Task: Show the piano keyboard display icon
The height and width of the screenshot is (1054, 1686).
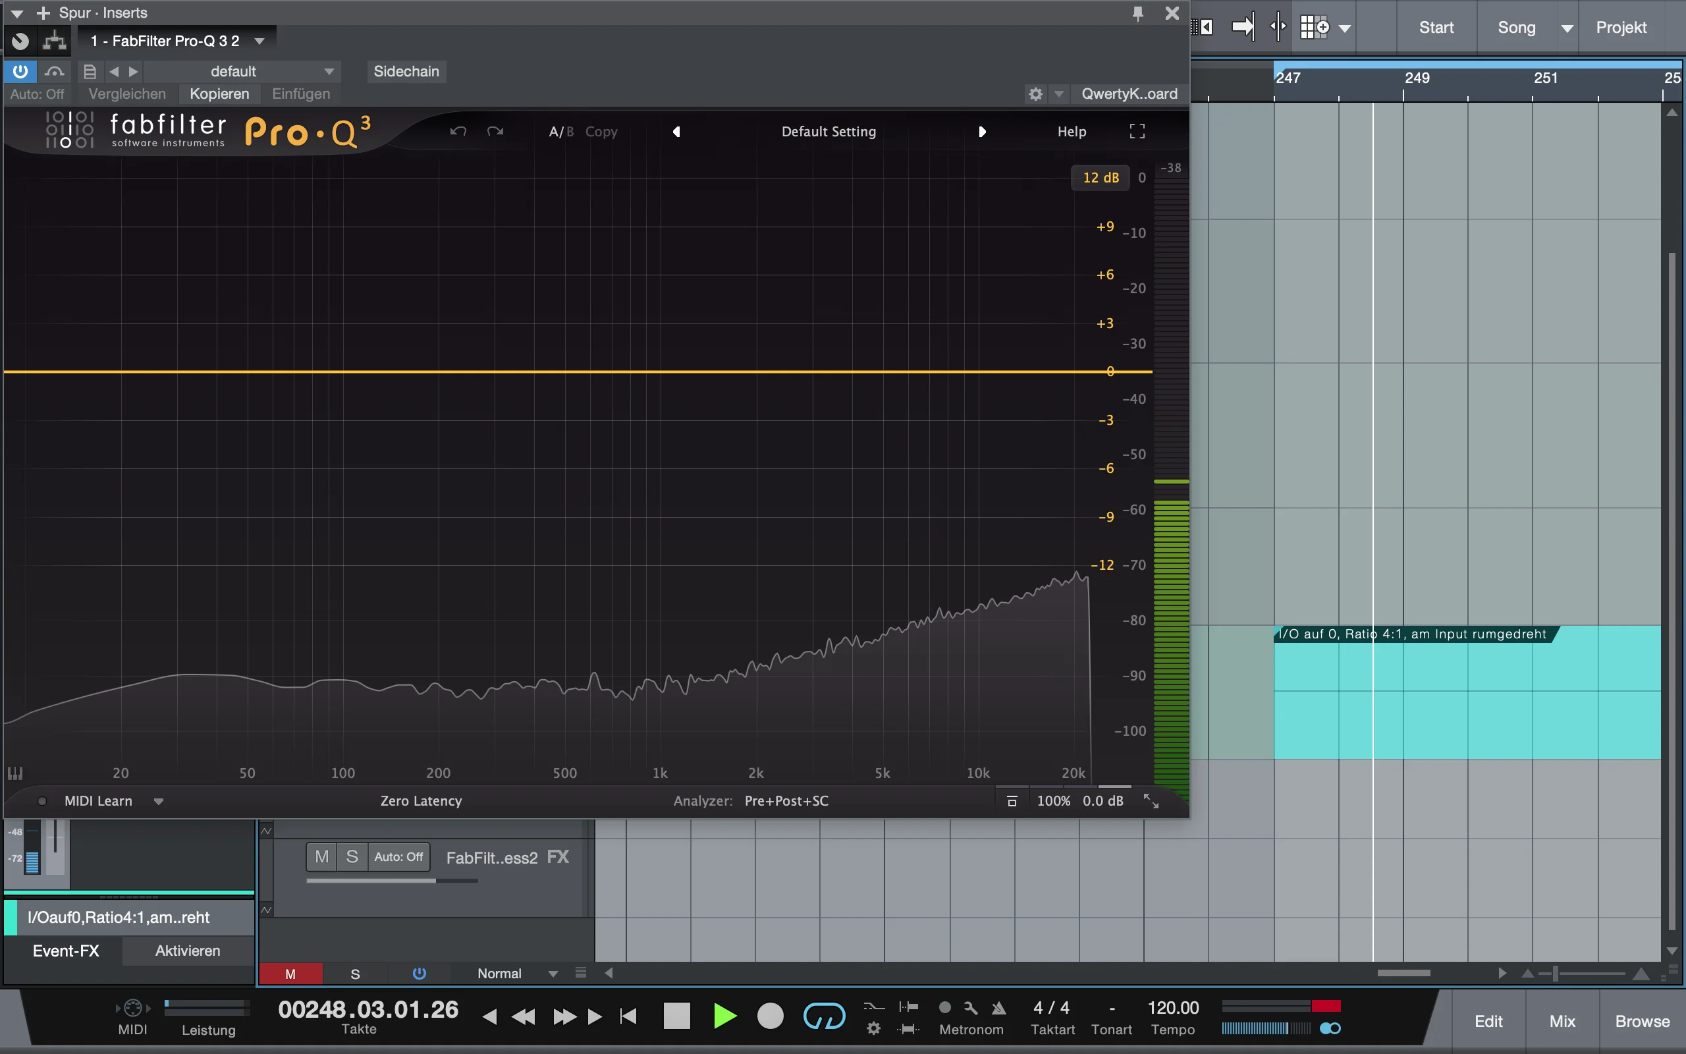Action: pos(15,773)
